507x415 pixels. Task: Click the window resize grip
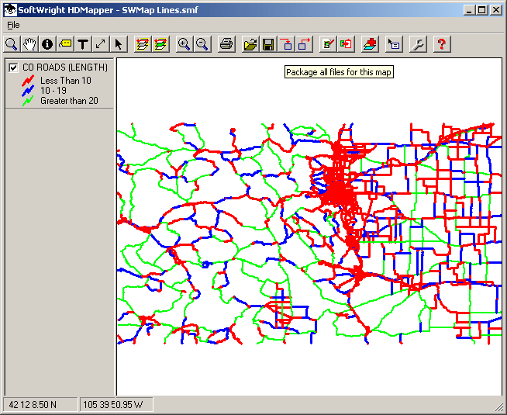499,407
